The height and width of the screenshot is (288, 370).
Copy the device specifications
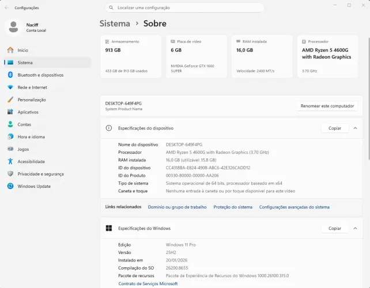pyautogui.click(x=335, y=128)
